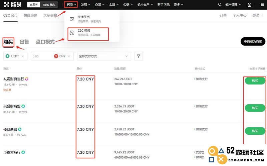The width and height of the screenshot is (267, 166).
Task: Click the 单价 column header
Action: 79,69
